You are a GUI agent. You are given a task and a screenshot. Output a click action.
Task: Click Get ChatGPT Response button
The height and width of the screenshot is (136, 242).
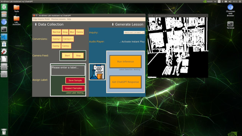click(126, 82)
